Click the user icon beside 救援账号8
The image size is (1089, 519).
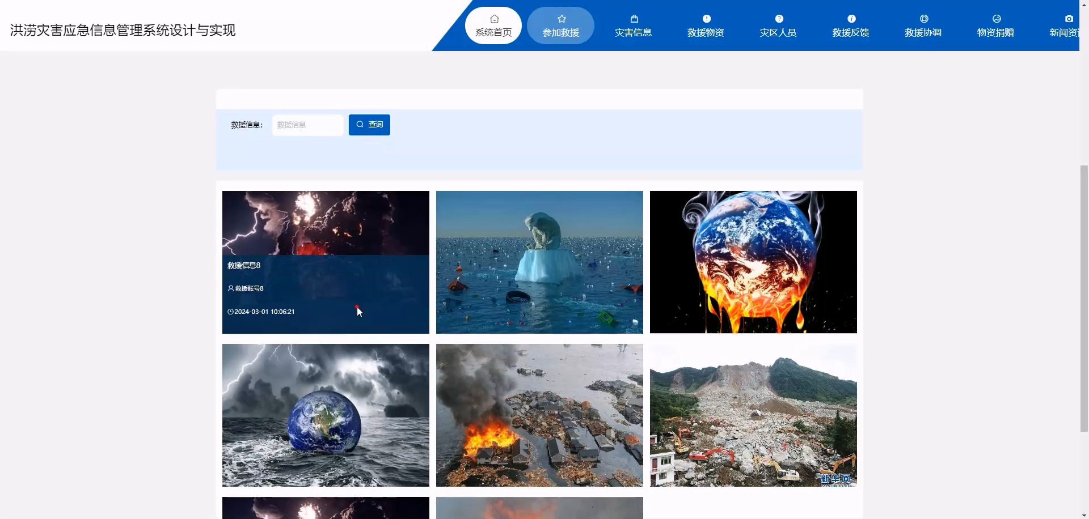231,288
